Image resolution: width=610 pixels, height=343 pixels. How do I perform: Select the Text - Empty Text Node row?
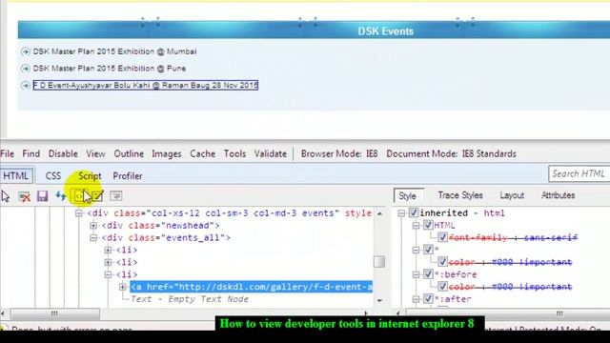coord(190,299)
